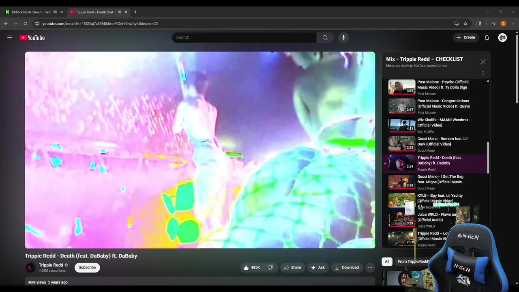Open the Create button
The width and height of the screenshot is (519, 292).
click(465, 38)
